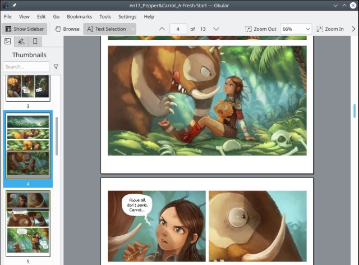359x265 pixels.
Task: Click the page number field showing 4
Action: (178, 29)
